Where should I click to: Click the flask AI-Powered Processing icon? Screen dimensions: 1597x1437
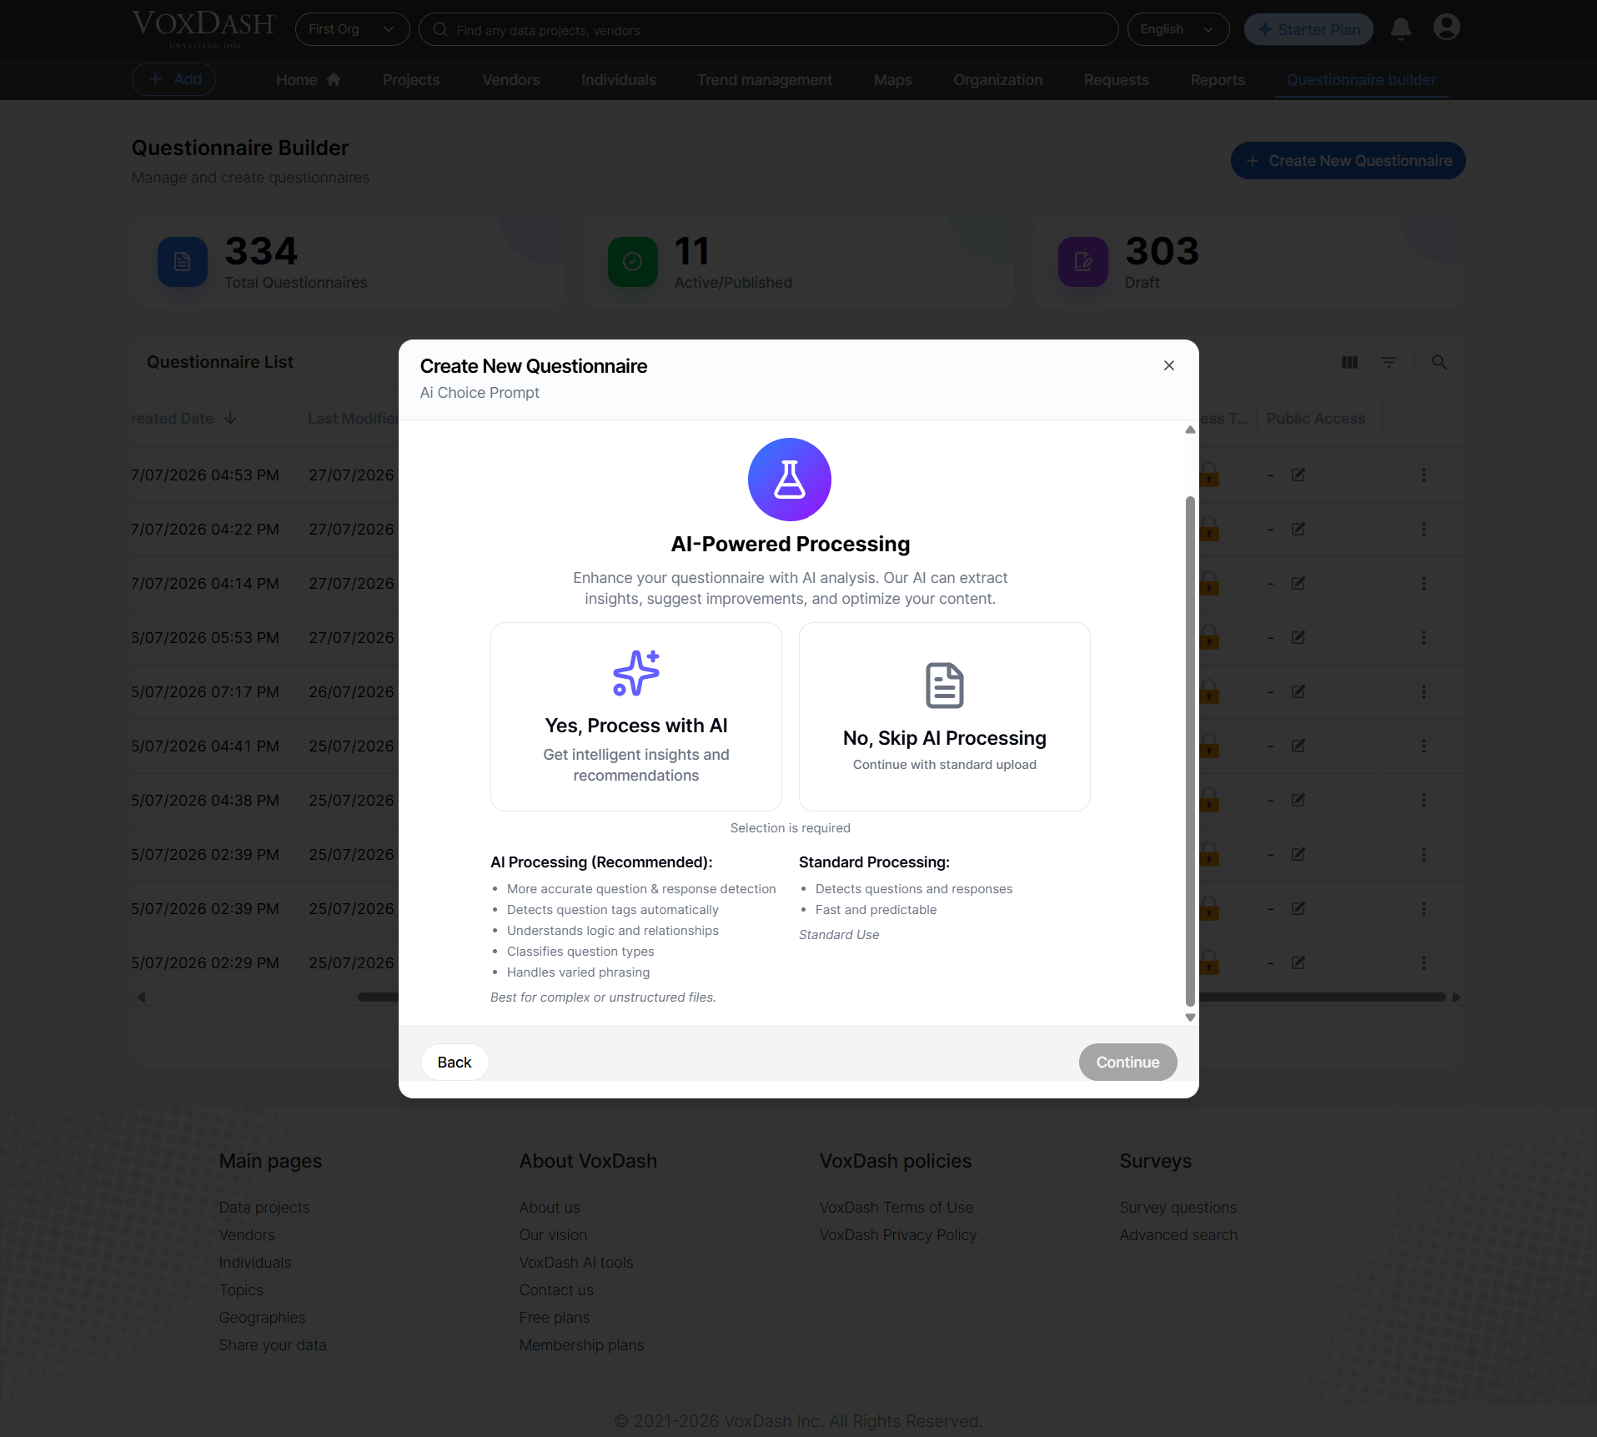pyautogui.click(x=789, y=480)
